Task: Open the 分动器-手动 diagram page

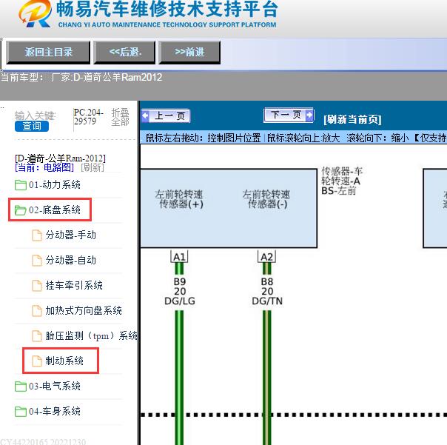Action: [x=71, y=235]
